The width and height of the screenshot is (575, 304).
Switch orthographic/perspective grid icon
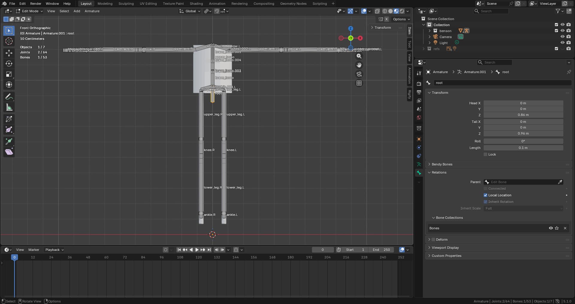pos(359,83)
